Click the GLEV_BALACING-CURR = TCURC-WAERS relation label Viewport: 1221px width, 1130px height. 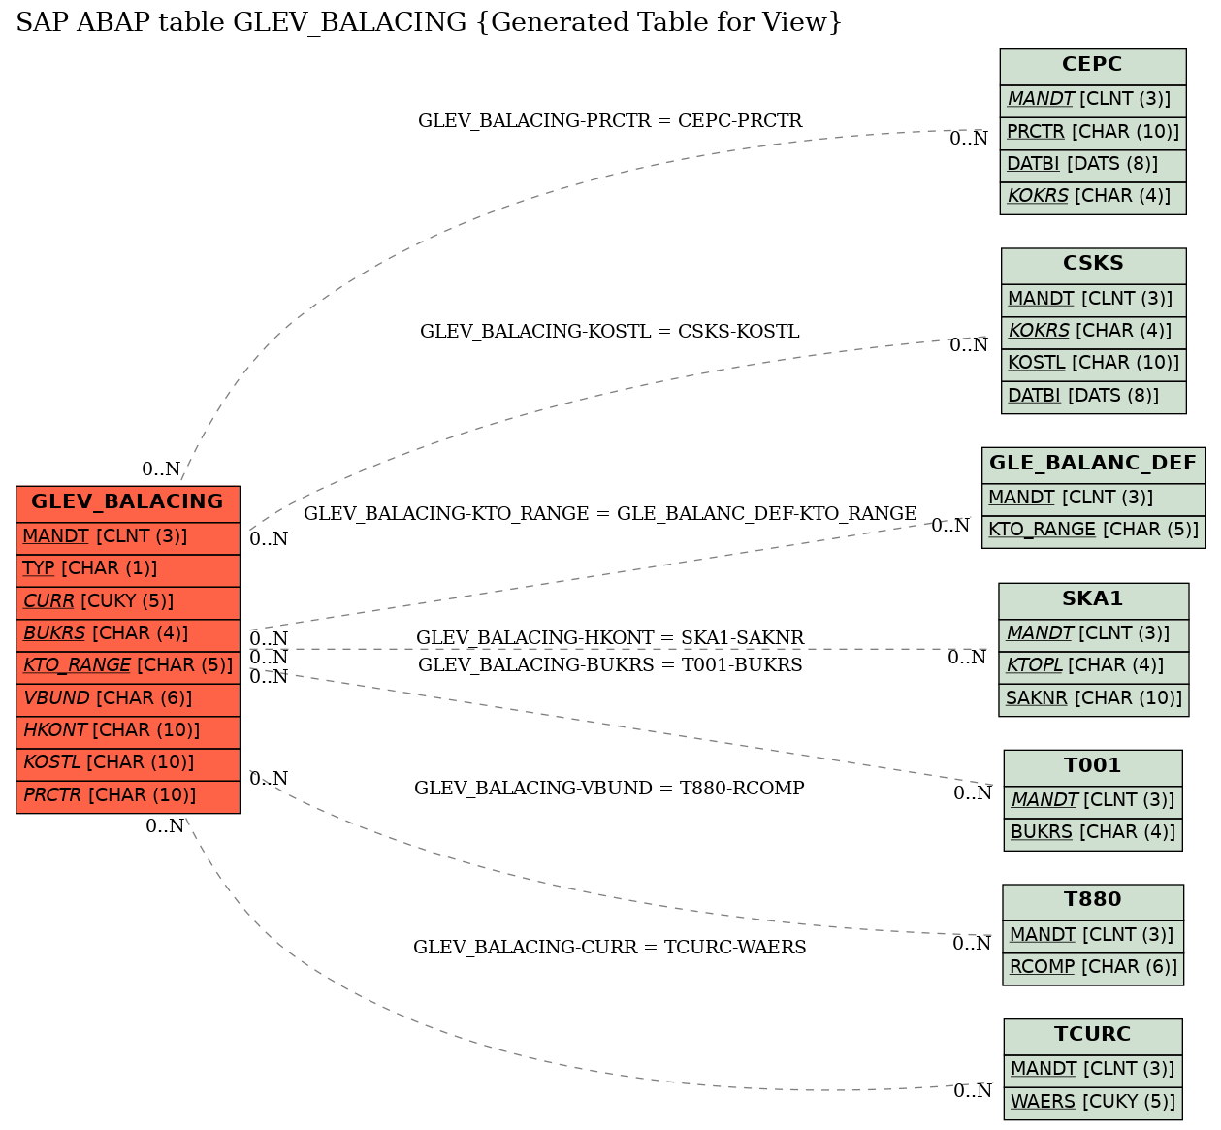(x=610, y=948)
